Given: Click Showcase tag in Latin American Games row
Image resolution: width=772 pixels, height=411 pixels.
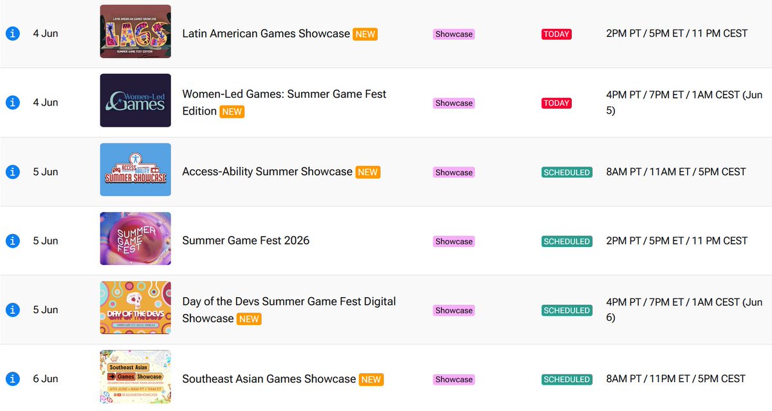Looking at the screenshot, I should [454, 34].
